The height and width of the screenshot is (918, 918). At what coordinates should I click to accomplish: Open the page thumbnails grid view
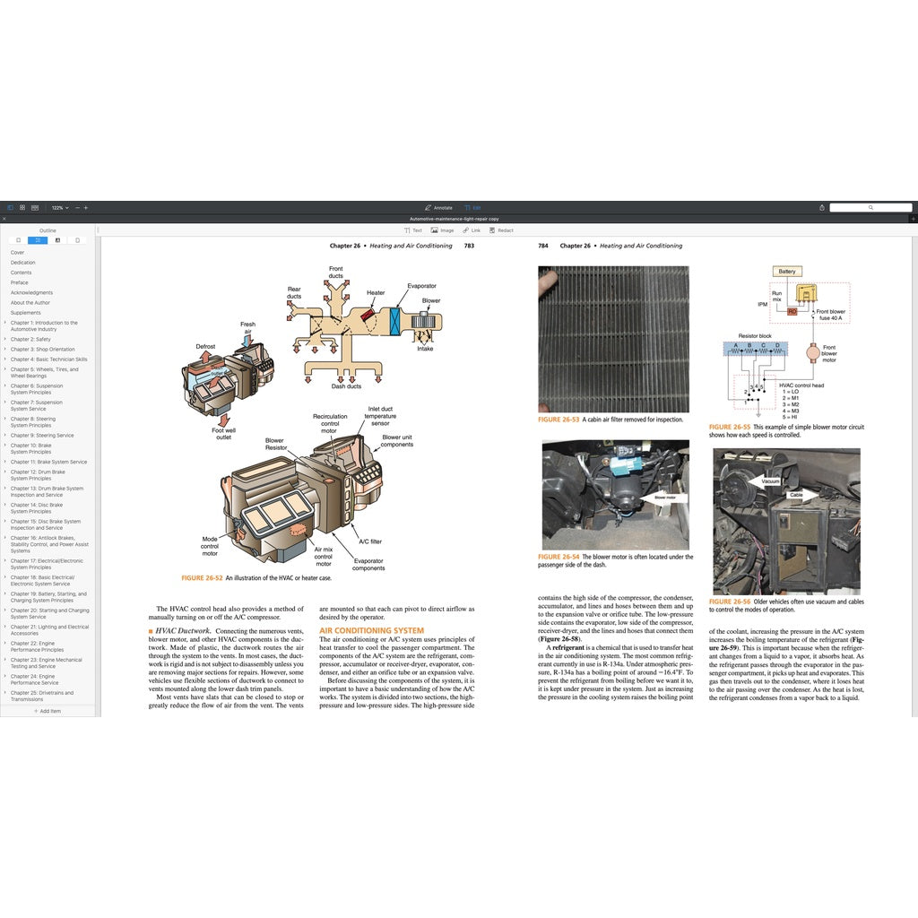coord(22,207)
